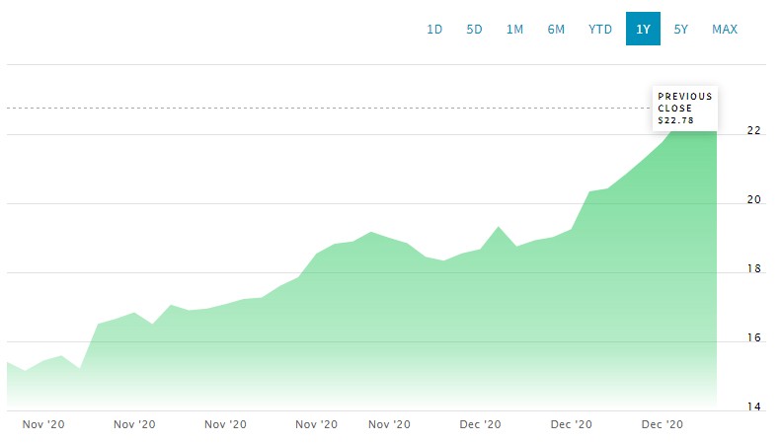Image resolution: width=781 pixels, height=443 pixels.
Task: Show the 1M price history
Action: tap(514, 30)
